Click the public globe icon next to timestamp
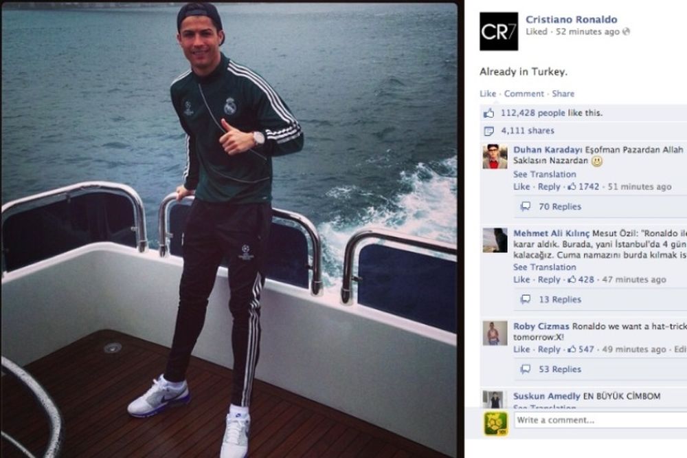Image resolution: width=687 pixels, height=458 pixels. click(x=627, y=32)
